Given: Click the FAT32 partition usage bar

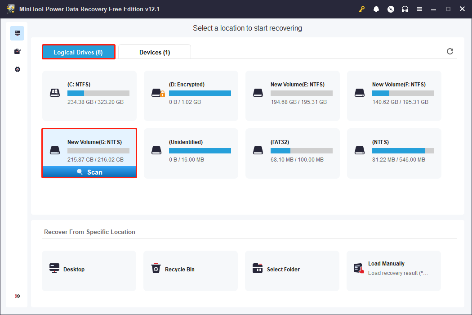Looking at the screenshot, I should [301, 151].
